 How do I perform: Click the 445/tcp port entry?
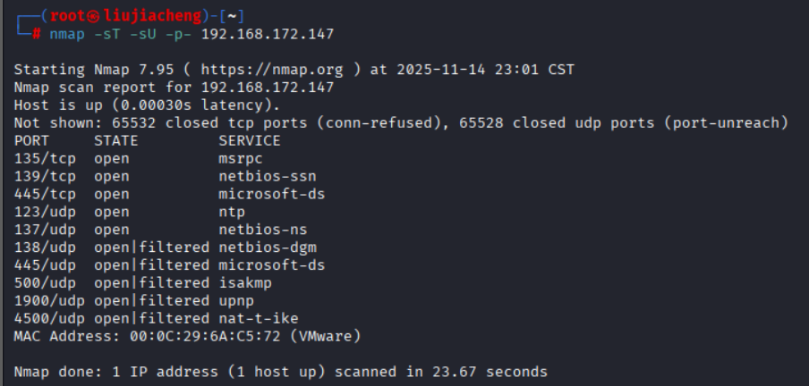click(x=45, y=194)
